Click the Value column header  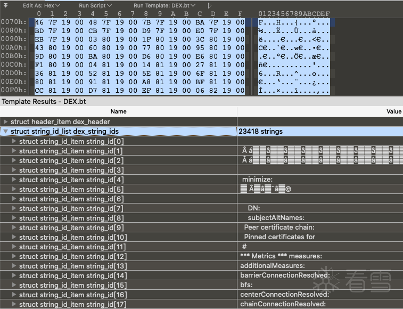pyautogui.click(x=320, y=111)
